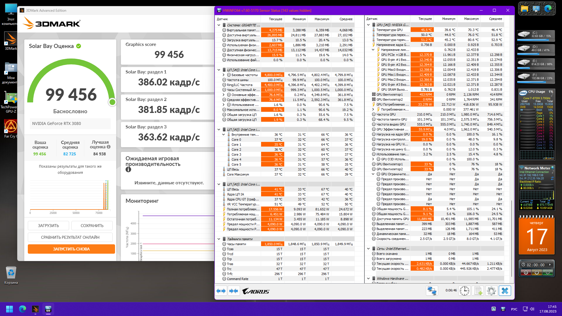This screenshot has width=562, height=316.
Task: Click the blue X button in HWiNFO toolbar
Action: tap(505, 291)
